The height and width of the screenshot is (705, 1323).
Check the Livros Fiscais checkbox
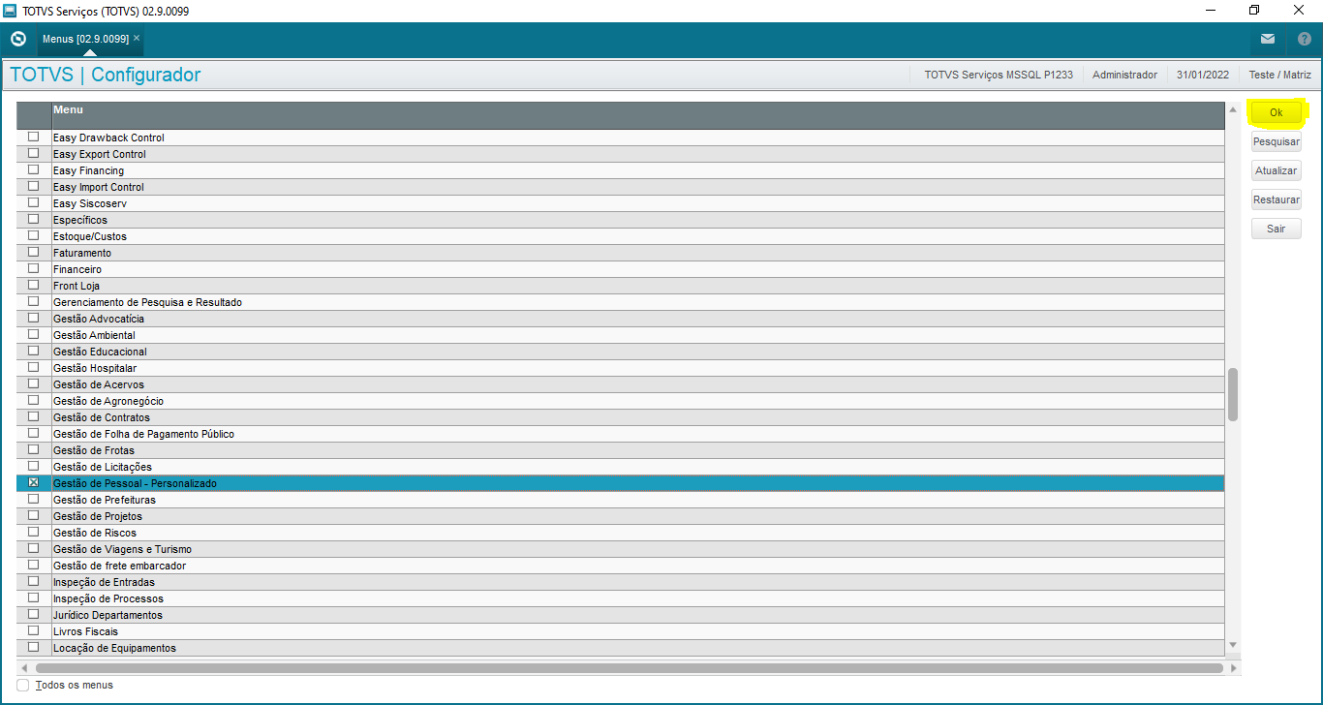click(x=34, y=631)
